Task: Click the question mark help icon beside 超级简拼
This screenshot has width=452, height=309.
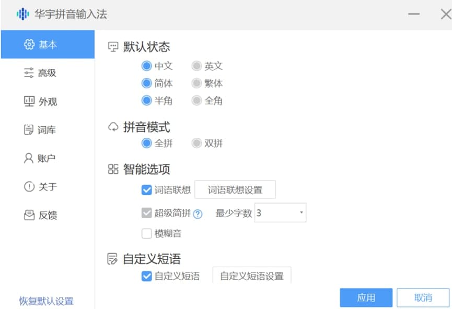Action: [198, 213]
